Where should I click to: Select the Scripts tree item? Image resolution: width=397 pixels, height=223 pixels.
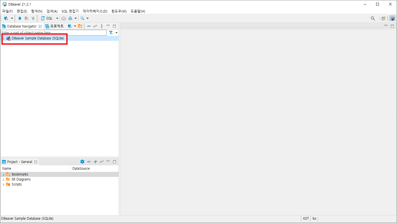17,184
